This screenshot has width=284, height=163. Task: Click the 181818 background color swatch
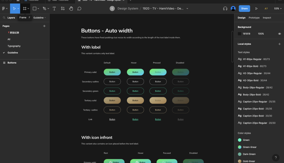point(239,34)
